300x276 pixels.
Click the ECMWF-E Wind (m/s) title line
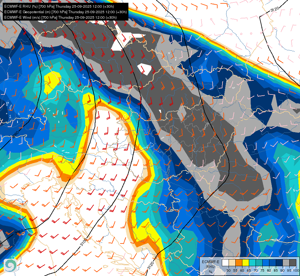point(60,17)
